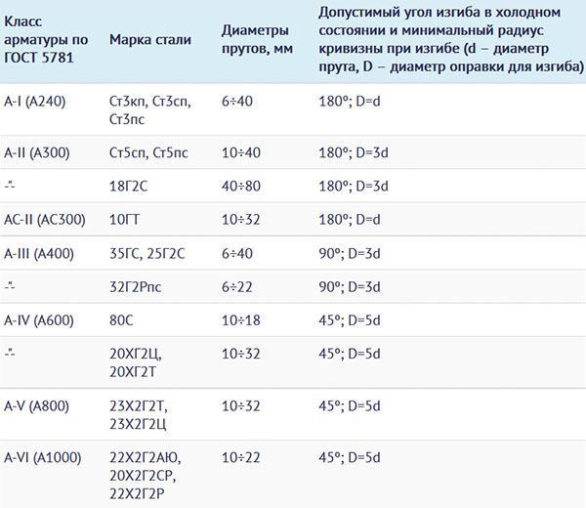
Task: Click the bending angle column header
Action: pyautogui.click(x=450, y=40)
